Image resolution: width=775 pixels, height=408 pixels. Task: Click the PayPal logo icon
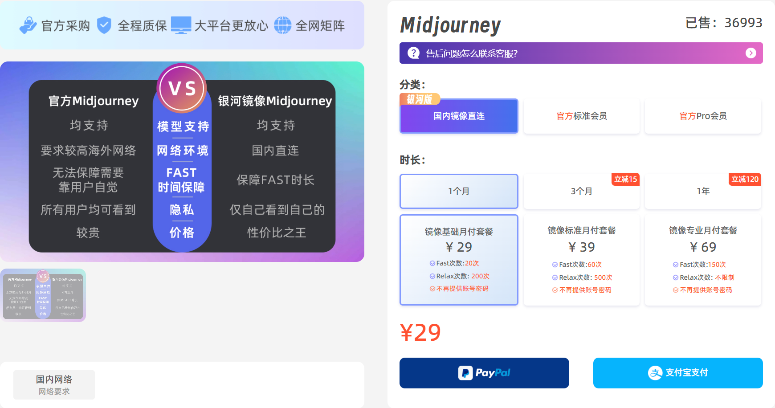point(484,373)
